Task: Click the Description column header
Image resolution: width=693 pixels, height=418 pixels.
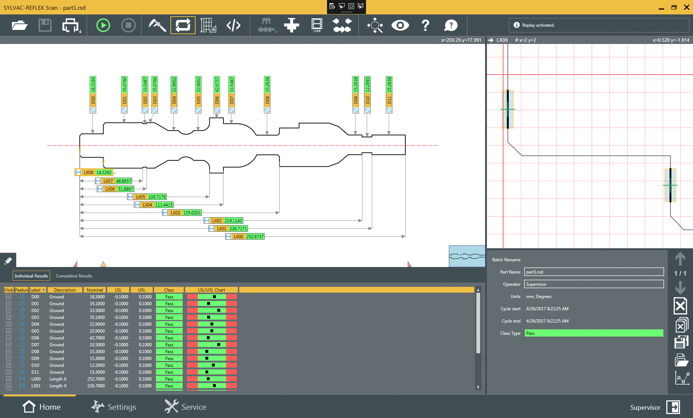Action: [65, 290]
